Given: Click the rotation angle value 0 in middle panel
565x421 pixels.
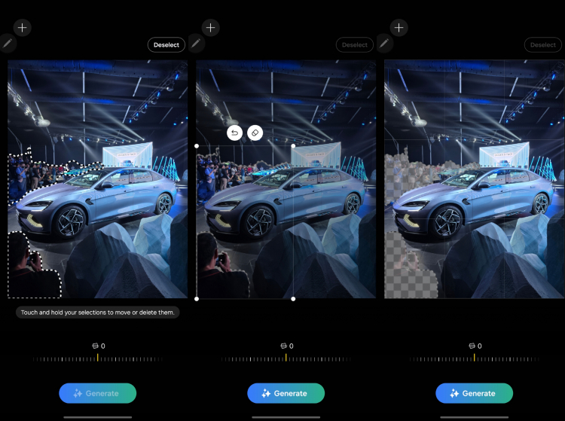Looking at the screenshot, I should (x=291, y=346).
